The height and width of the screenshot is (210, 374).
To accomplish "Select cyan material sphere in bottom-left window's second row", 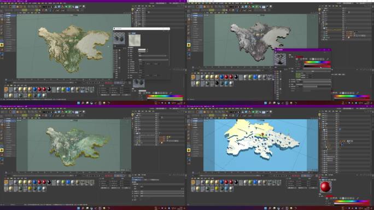I will (x=39, y=189).
